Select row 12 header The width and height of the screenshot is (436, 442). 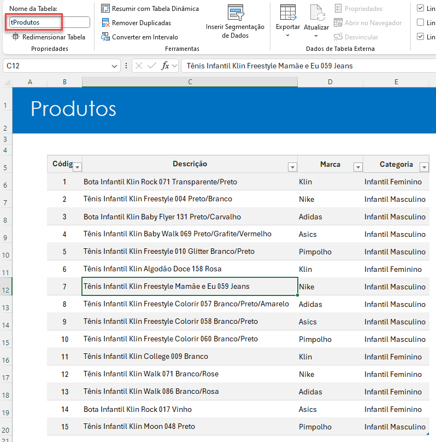point(6,287)
